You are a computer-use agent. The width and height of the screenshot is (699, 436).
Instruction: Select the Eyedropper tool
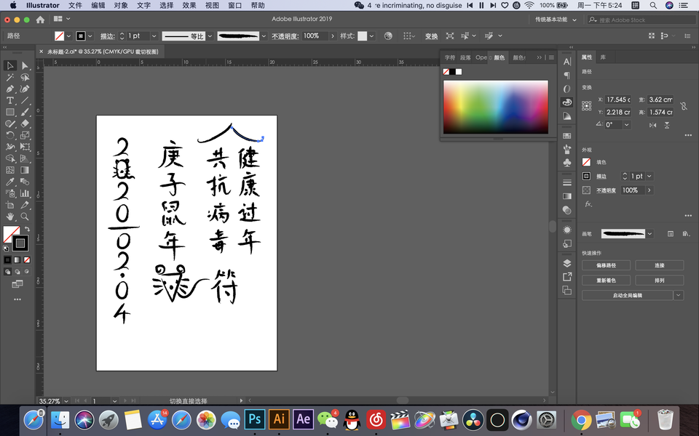point(9,182)
